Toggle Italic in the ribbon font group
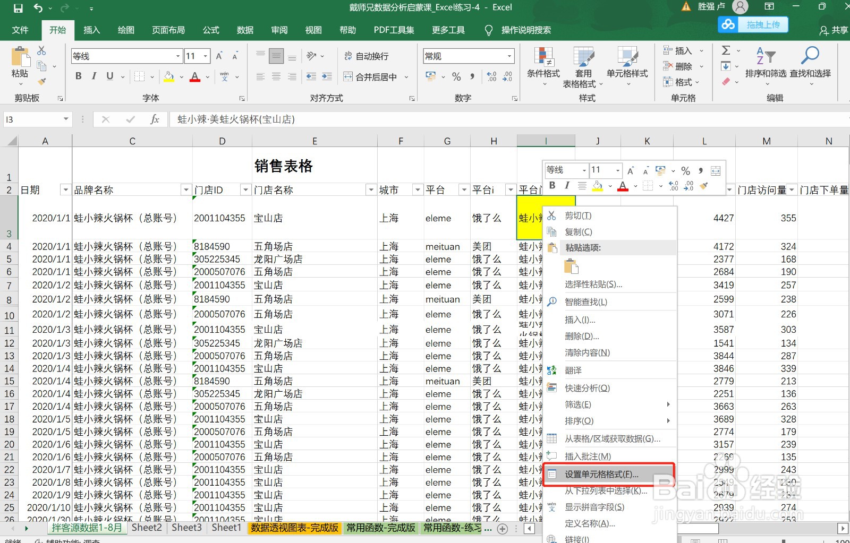This screenshot has width=850, height=543. pos(94,76)
